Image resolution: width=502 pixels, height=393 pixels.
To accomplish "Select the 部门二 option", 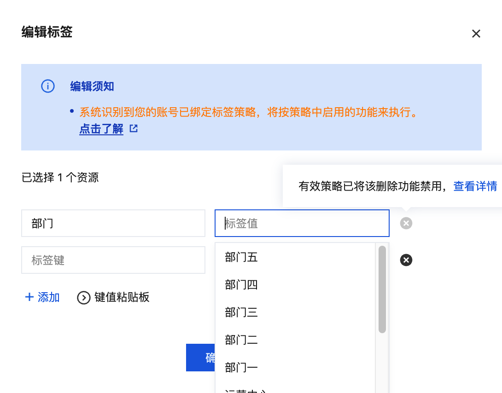I will coord(241,340).
